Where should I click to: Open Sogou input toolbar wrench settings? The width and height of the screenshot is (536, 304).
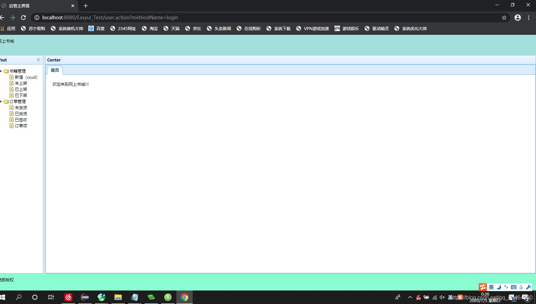coord(529,287)
